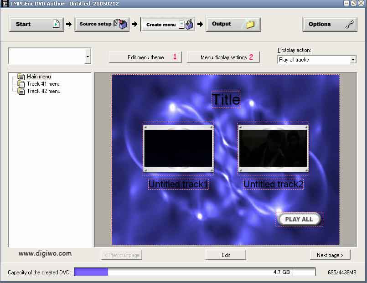Select the Untitled track1 text label
Viewport: 367px width, 283px height.
click(x=178, y=185)
